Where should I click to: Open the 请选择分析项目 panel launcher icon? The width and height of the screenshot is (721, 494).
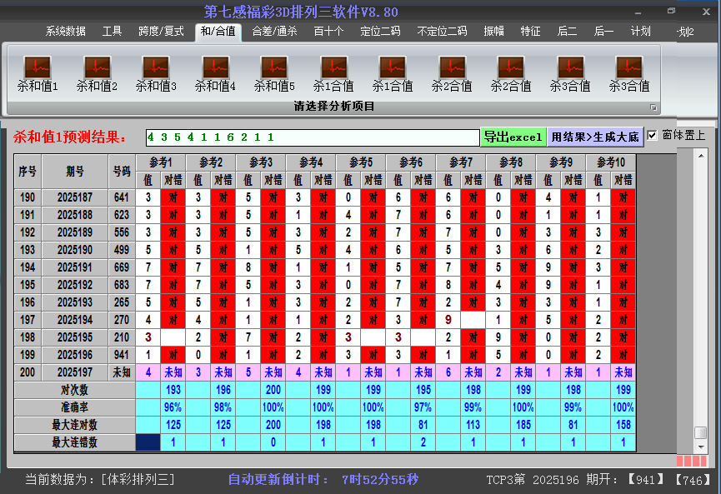click(x=653, y=107)
